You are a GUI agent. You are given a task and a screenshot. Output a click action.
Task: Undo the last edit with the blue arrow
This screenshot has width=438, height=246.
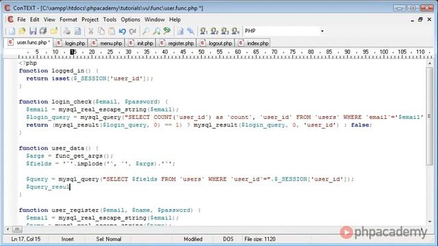[x=123, y=31]
